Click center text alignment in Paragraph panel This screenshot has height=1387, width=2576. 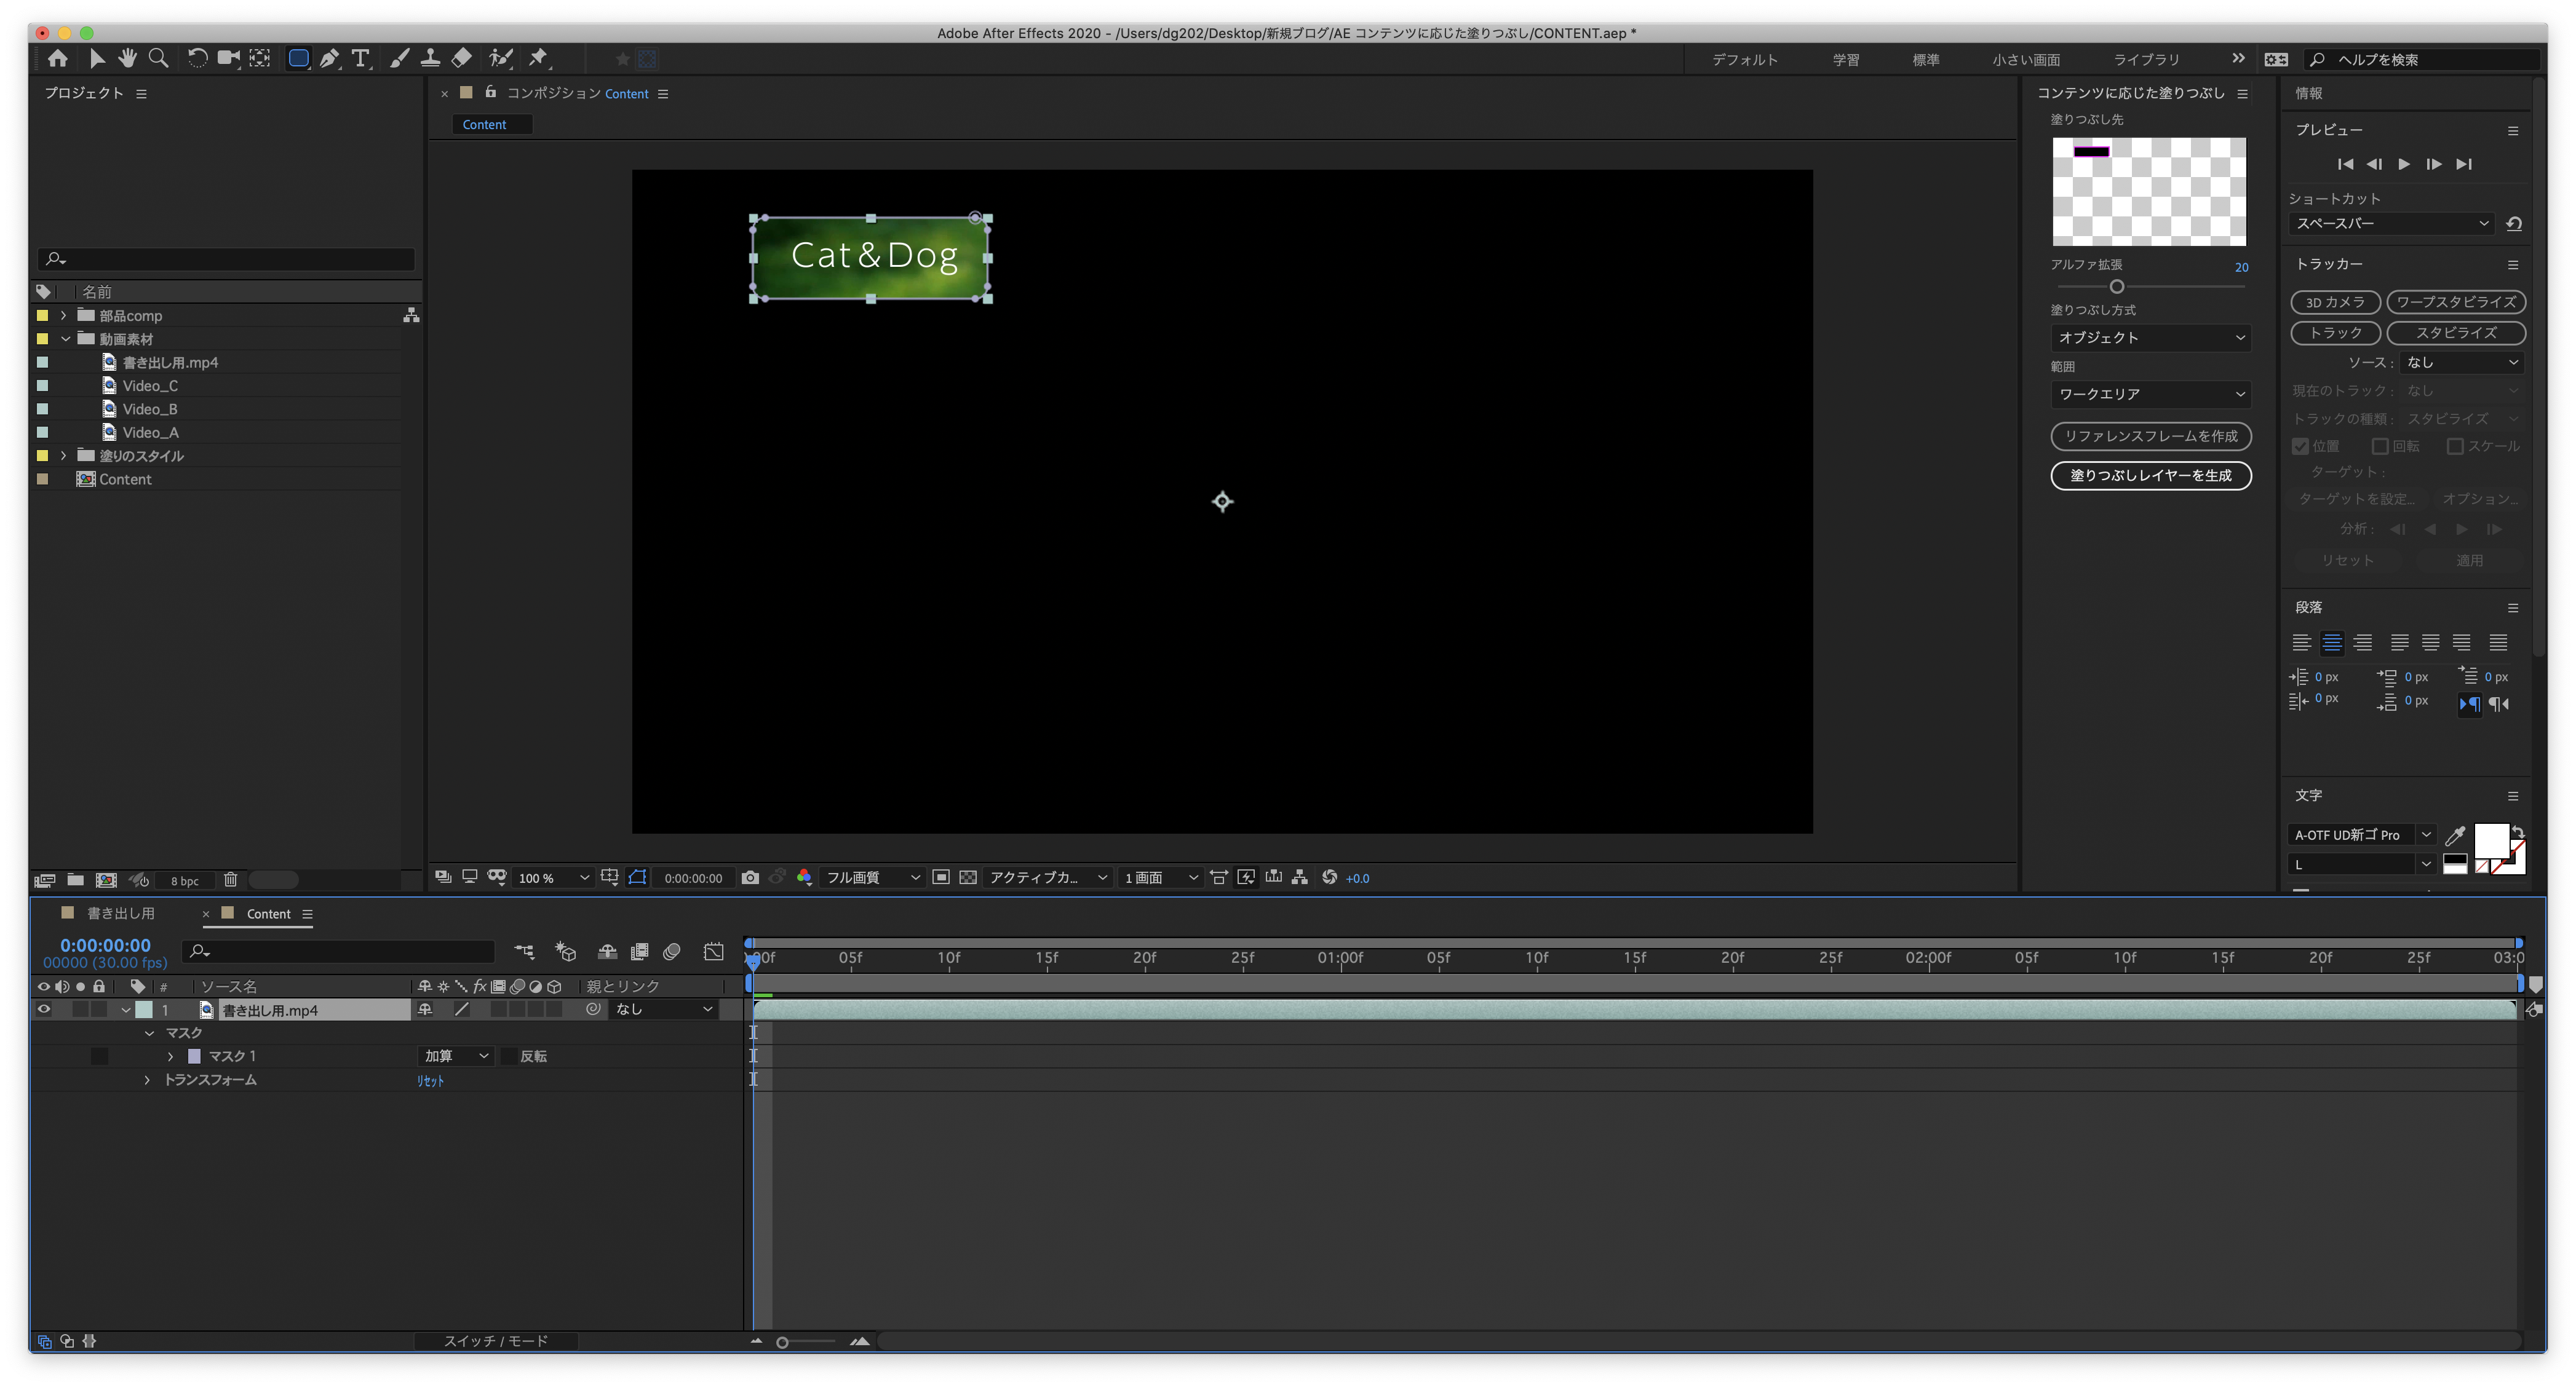point(2332,642)
